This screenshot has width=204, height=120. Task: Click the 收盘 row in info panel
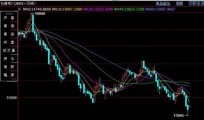9,43
